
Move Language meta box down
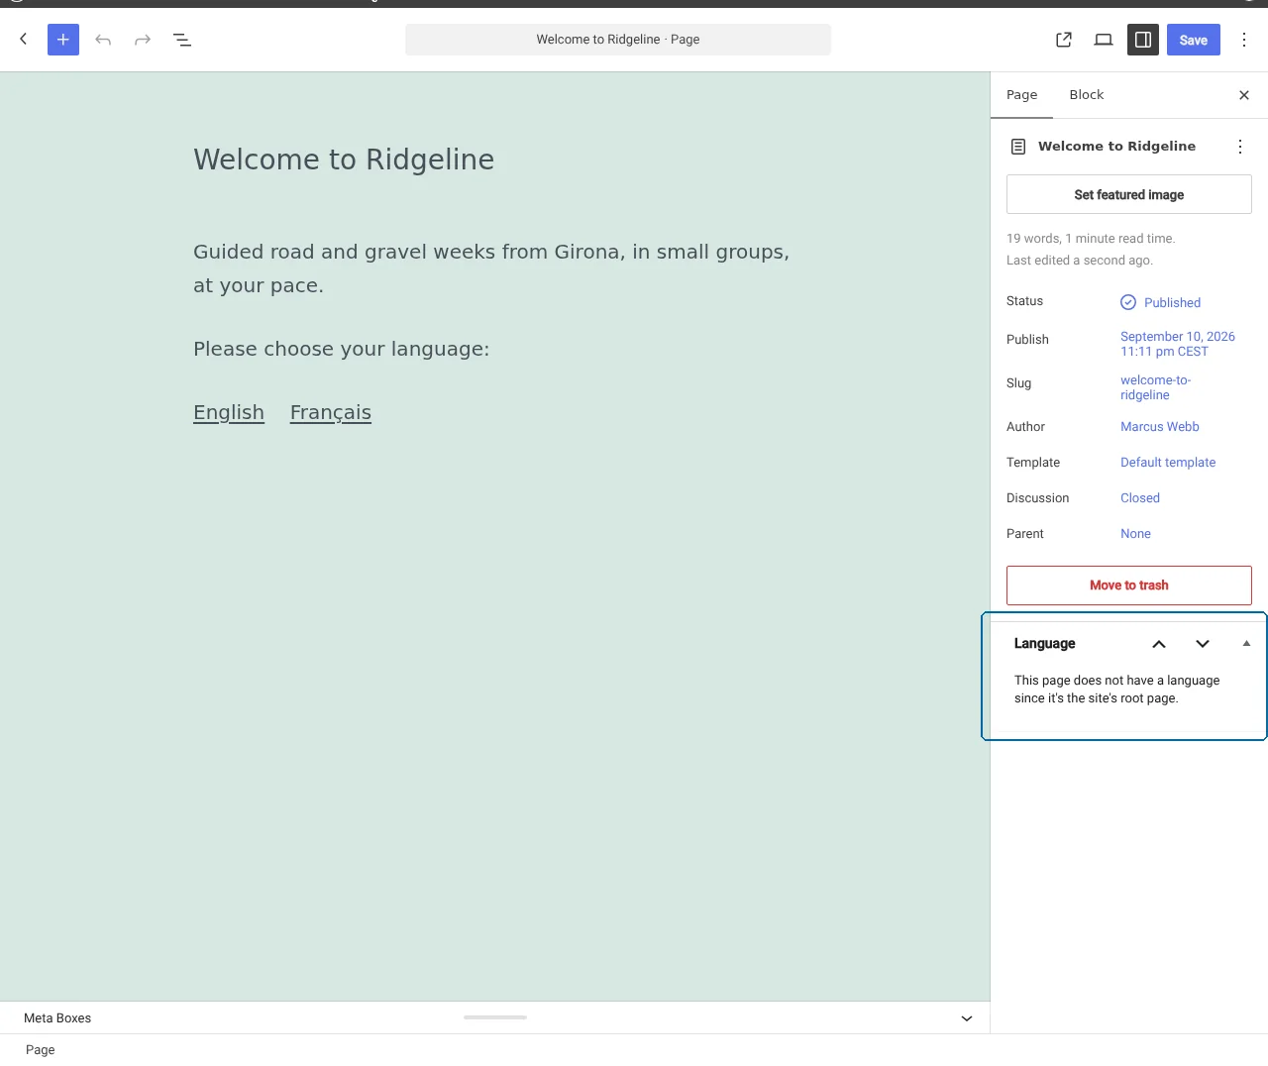(1203, 644)
